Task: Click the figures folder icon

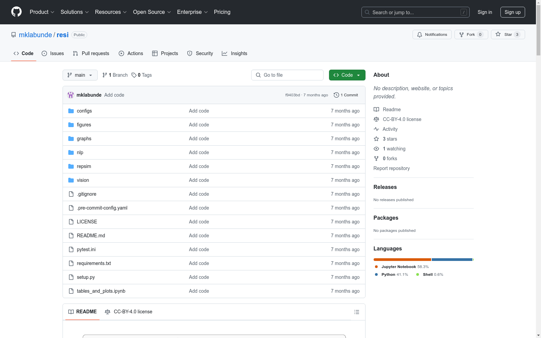Action: tap(71, 125)
